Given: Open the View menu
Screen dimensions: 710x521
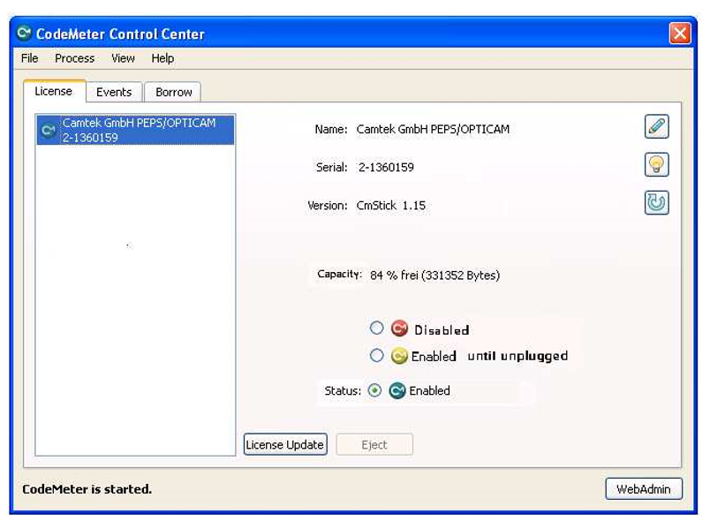Looking at the screenshot, I should coord(123,58).
